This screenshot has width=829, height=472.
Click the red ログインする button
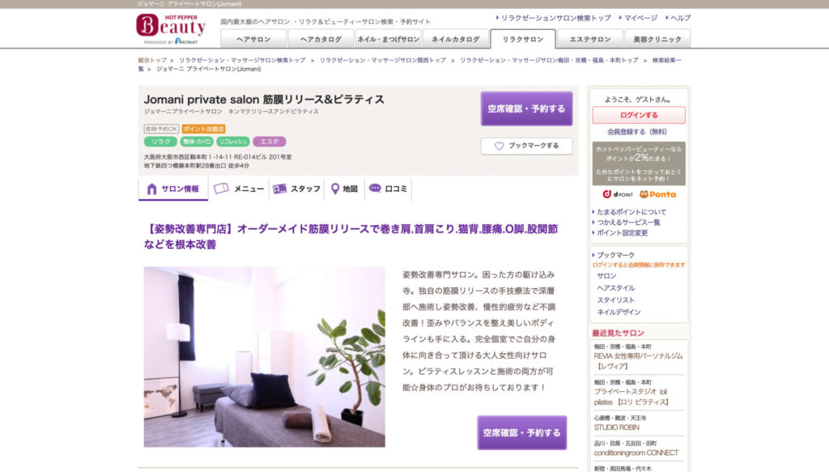[639, 115]
